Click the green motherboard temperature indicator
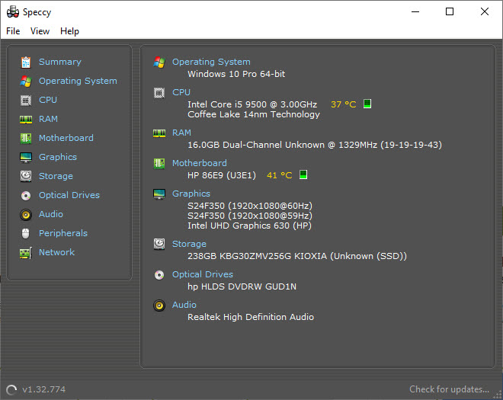 pyautogui.click(x=303, y=174)
